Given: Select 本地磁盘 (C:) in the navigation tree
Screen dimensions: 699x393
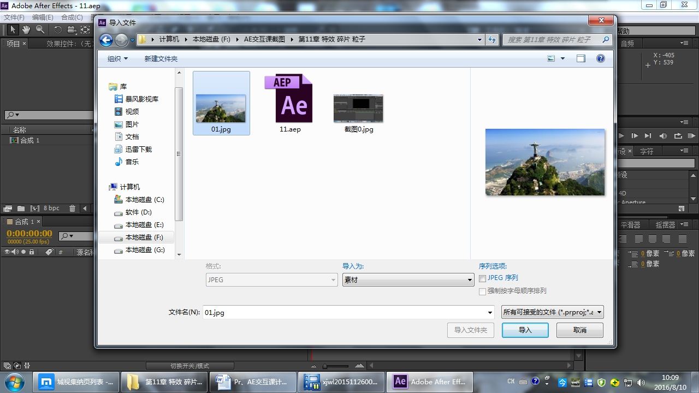Looking at the screenshot, I should coord(145,200).
